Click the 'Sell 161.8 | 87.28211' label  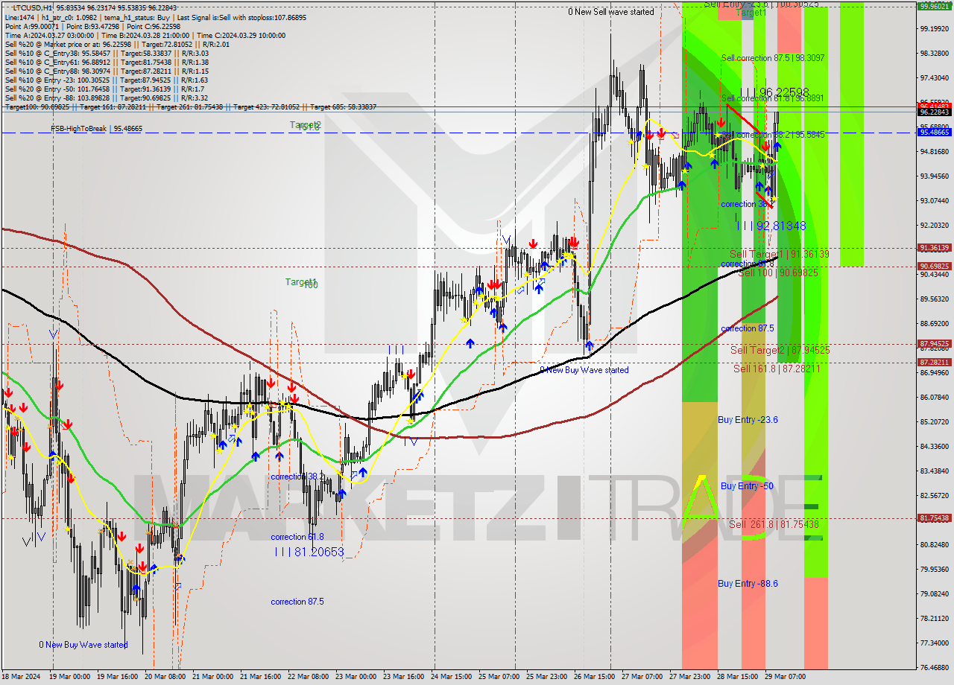tap(777, 369)
